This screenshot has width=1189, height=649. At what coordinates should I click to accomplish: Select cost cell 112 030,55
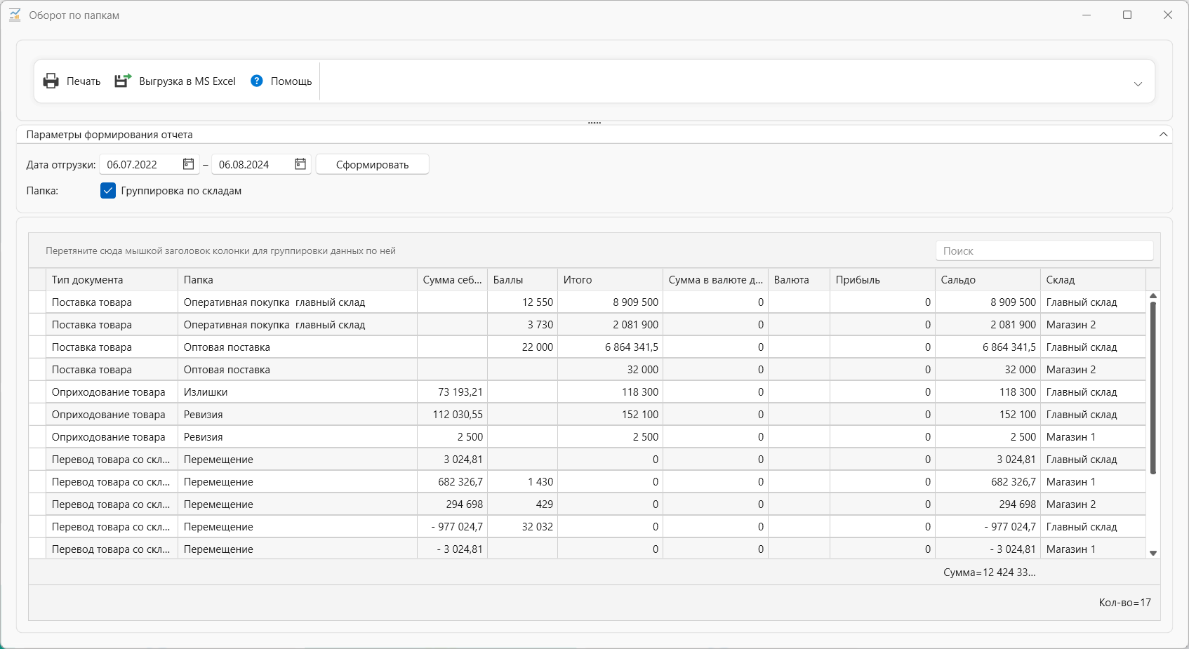coord(452,415)
